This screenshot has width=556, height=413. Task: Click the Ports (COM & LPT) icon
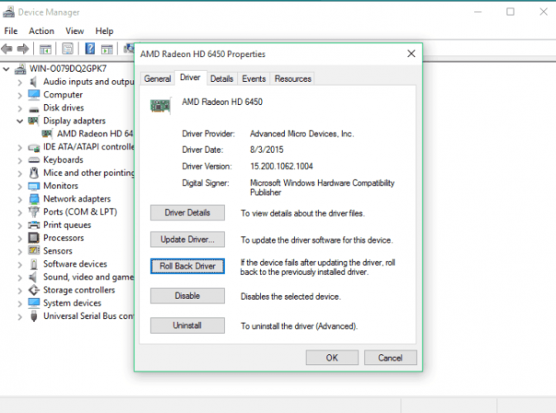34,212
